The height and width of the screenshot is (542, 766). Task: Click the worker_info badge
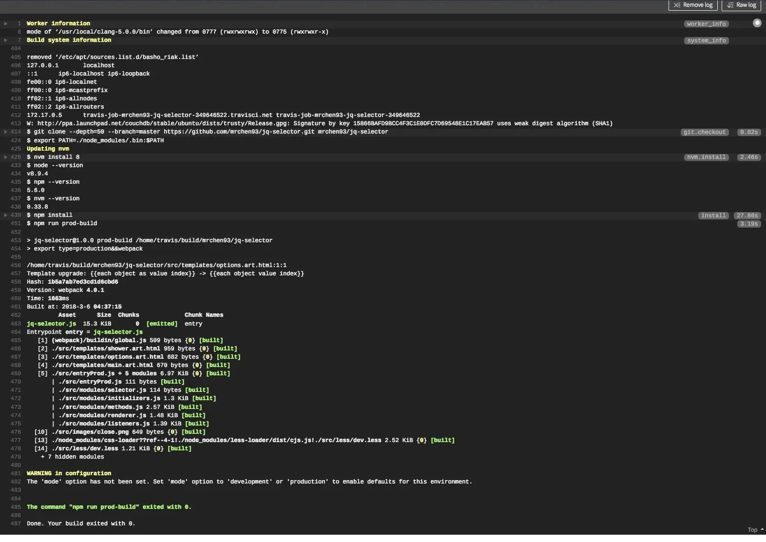706,24
